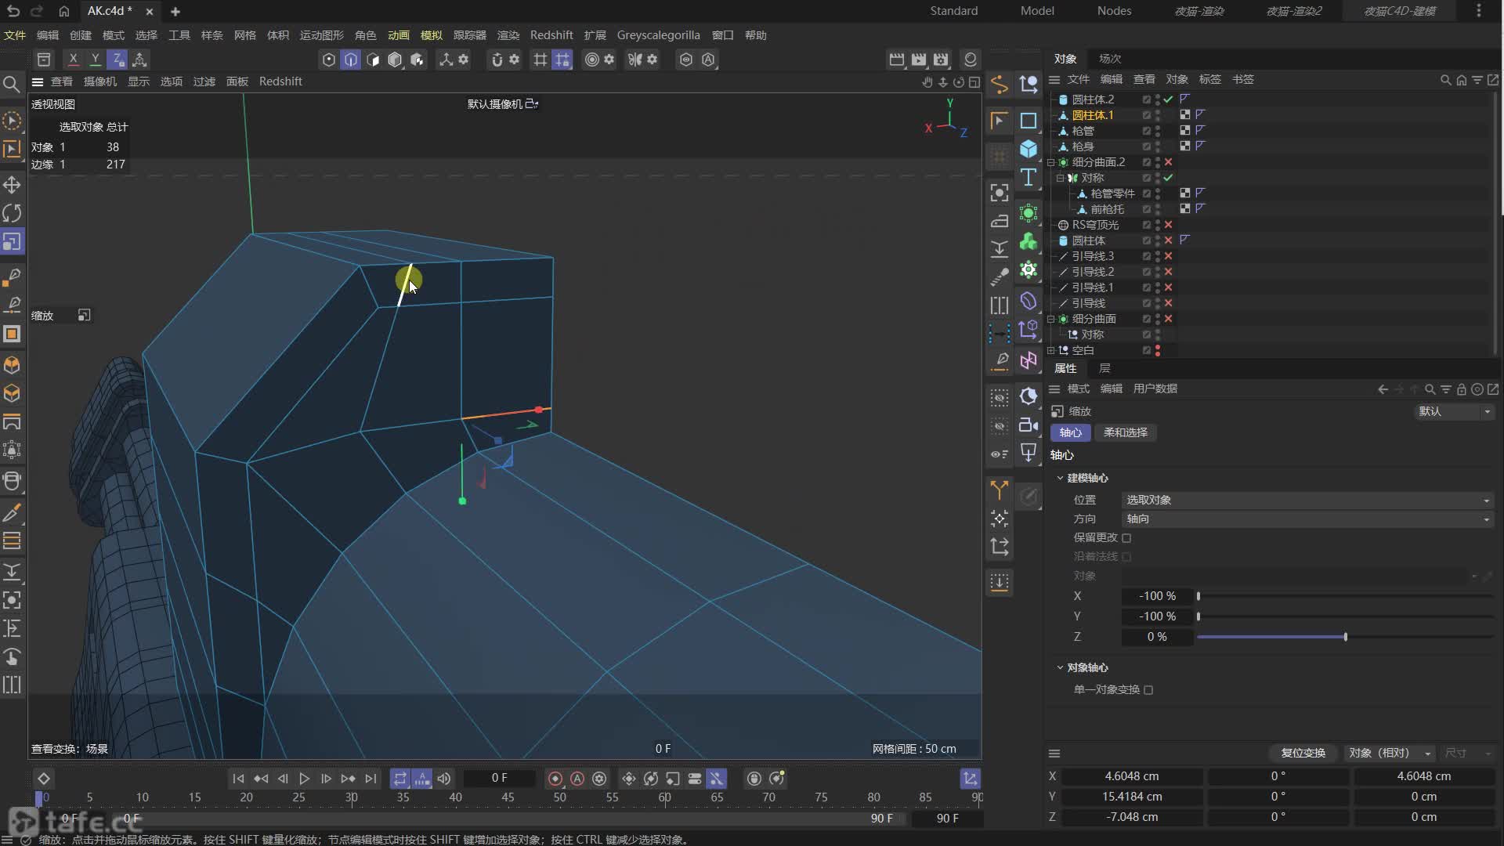The width and height of the screenshot is (1504, 846).
Task: Adjust the Z percent slider handle
Action: 1345,637
